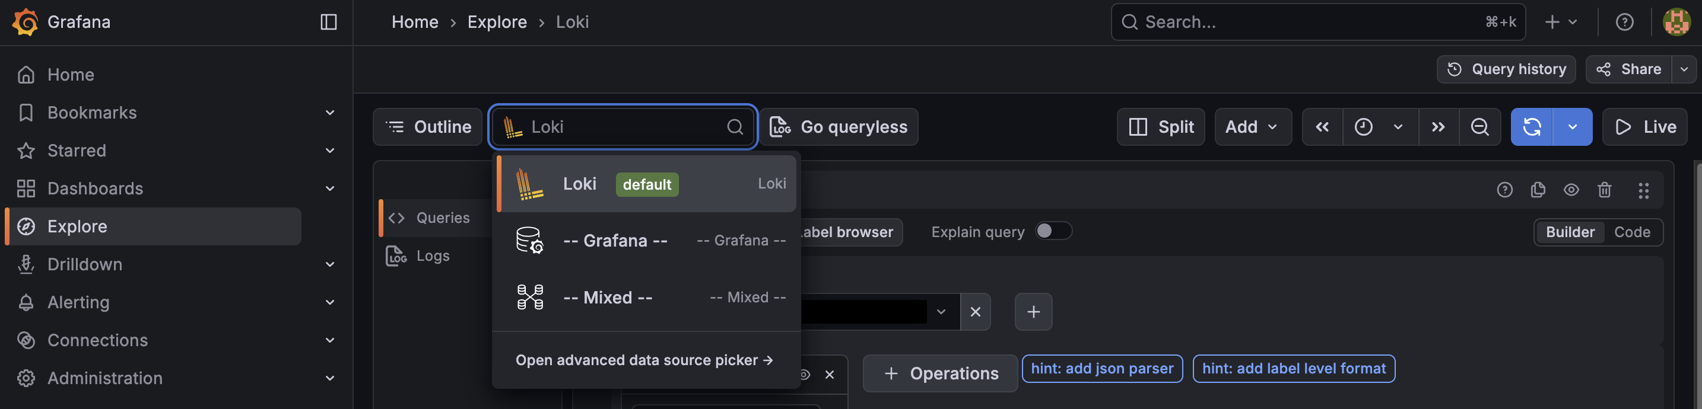Screen dimensions: 1702x409
Task: Add an operation with Operations button
Action: point(940,373)
